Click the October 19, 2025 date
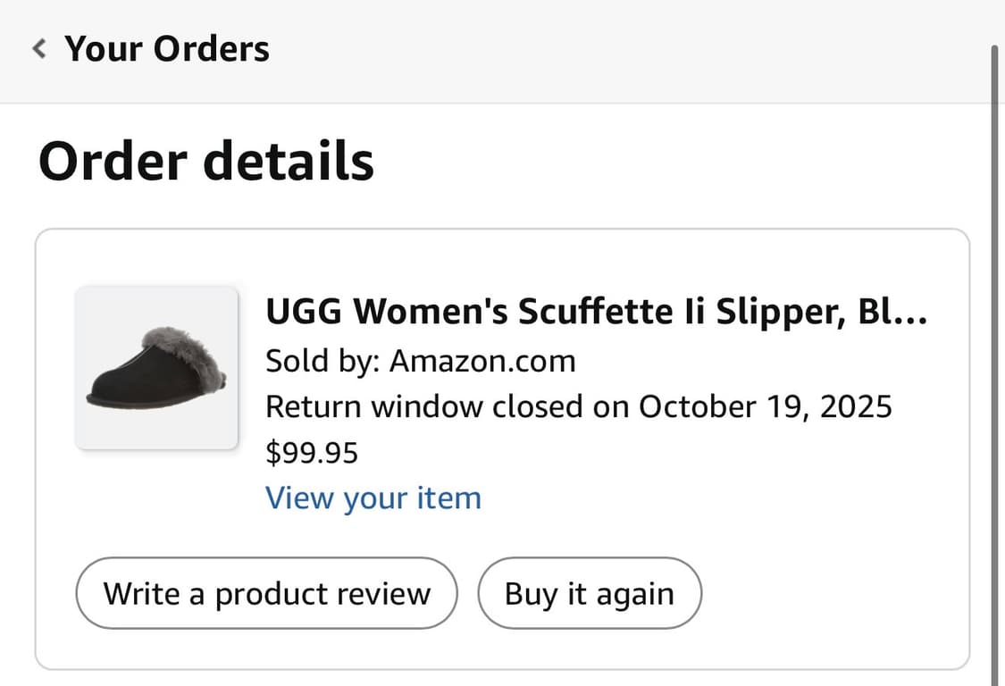Screen dimensions: 1005x686 pos(765,407)
